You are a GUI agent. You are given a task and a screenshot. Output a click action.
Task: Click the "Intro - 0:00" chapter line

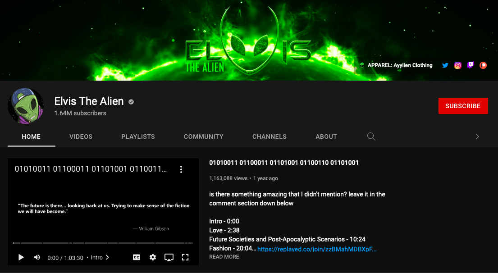pos(224,221)
